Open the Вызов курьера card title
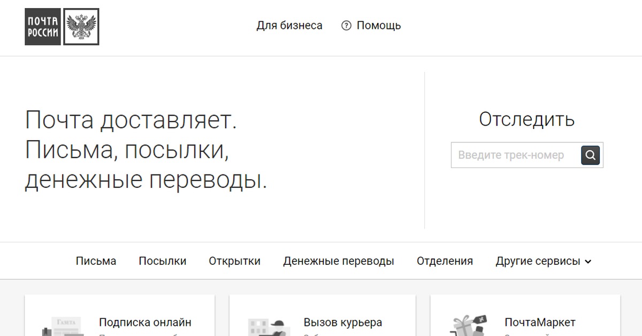Viewport: 642px width, 336px height. pyautogui.click(x=342, y=323)
